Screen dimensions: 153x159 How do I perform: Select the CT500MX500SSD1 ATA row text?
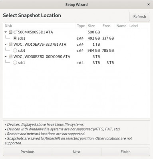point(33,32)
